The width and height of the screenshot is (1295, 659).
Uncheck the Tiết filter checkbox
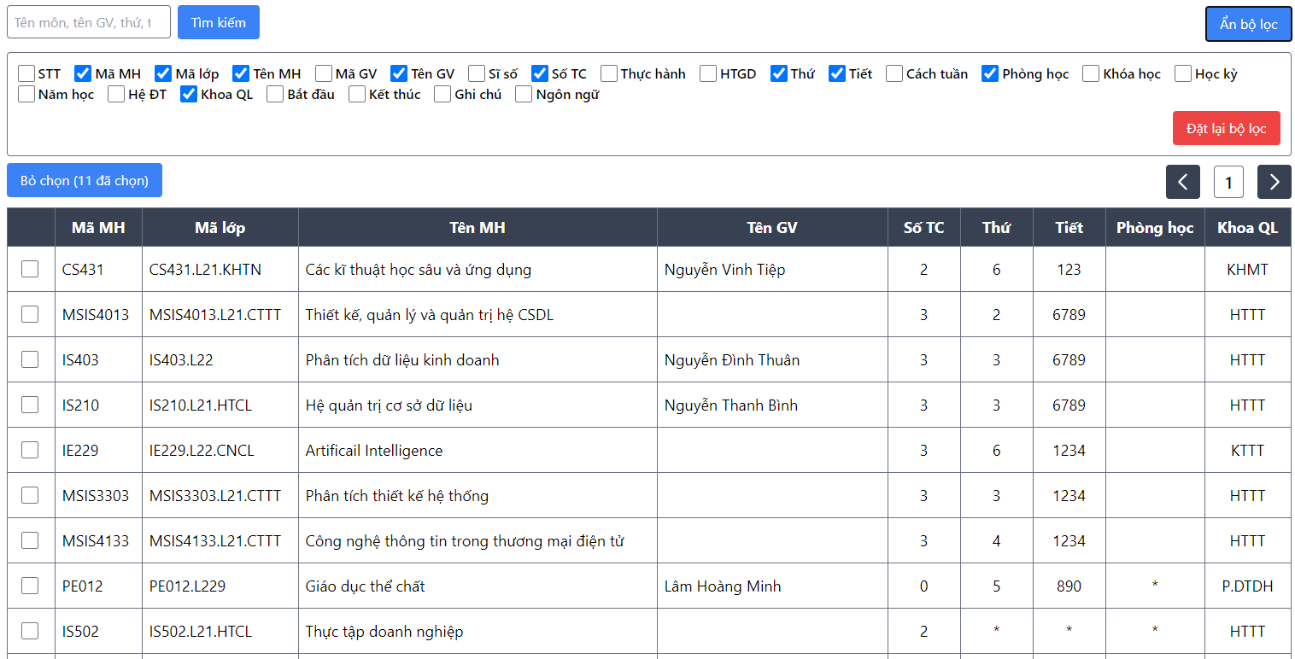[x=837, y=73]
